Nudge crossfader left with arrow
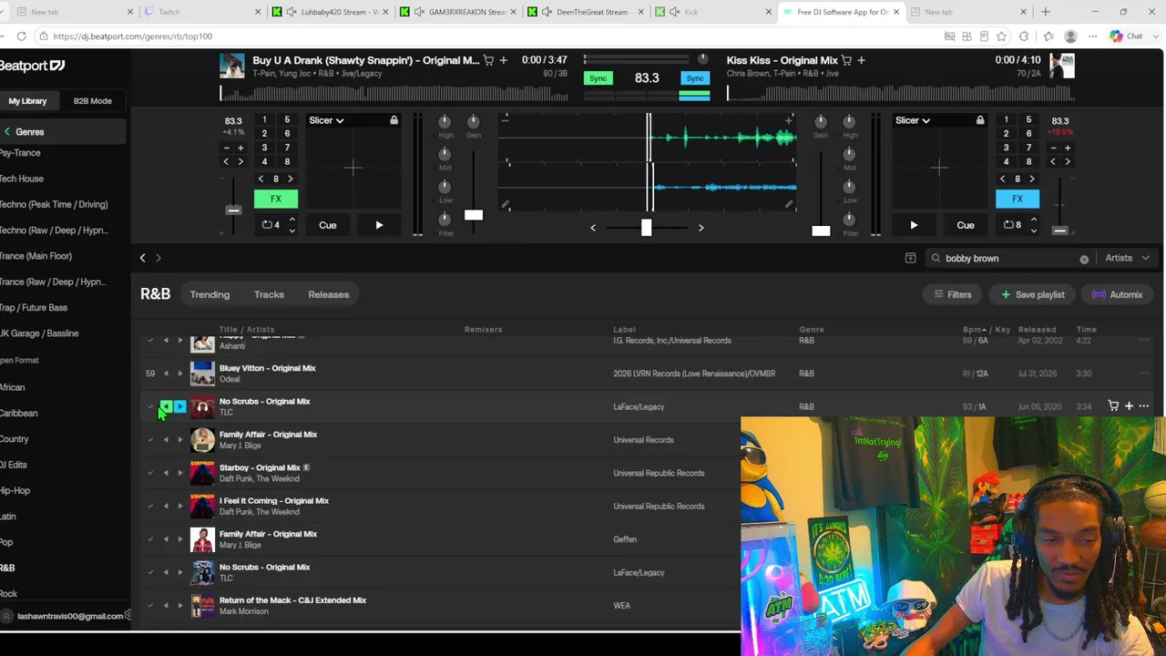Viewport: 1166px width, 656px height. point(593,228)
